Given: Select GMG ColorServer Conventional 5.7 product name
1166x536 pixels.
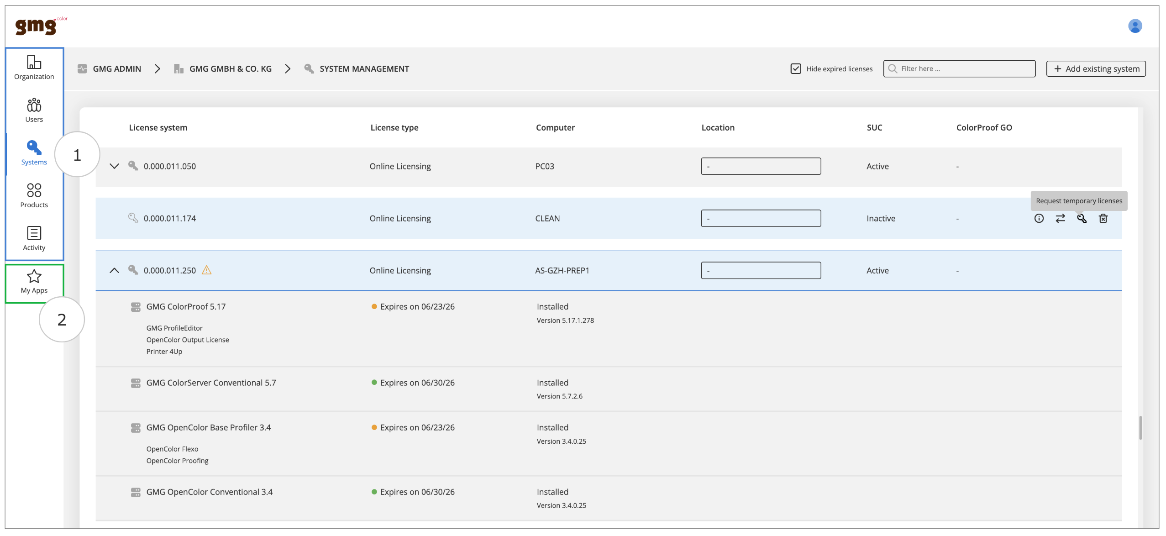Looking at the screenshot, I should coord(211,383).
